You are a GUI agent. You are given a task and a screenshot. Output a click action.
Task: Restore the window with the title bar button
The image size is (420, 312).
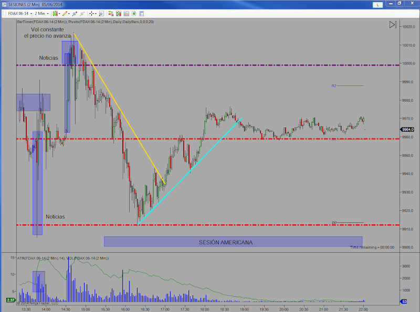pyautogui.click(x=400, y=3)
